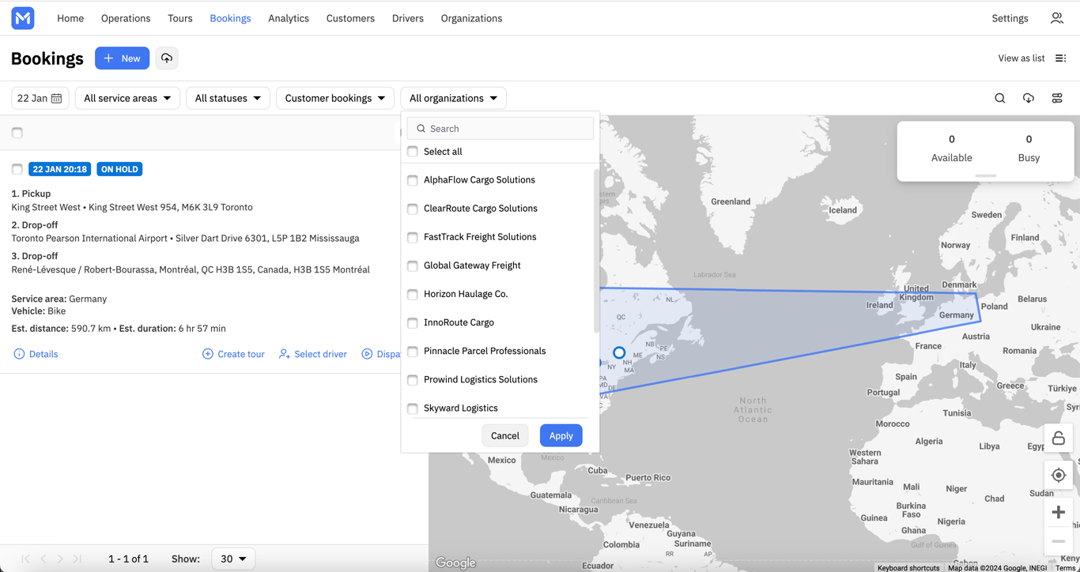
Task: Open Settings
Action: point(1010,18)
